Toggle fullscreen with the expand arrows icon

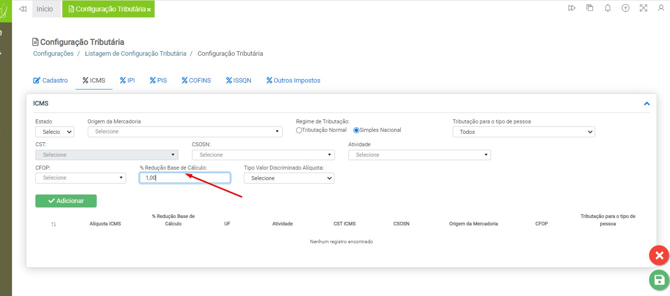(643, 8)
